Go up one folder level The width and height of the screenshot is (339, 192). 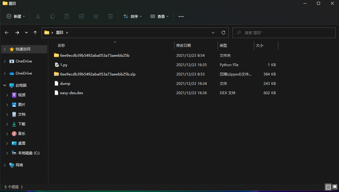(x=35, y=33)
